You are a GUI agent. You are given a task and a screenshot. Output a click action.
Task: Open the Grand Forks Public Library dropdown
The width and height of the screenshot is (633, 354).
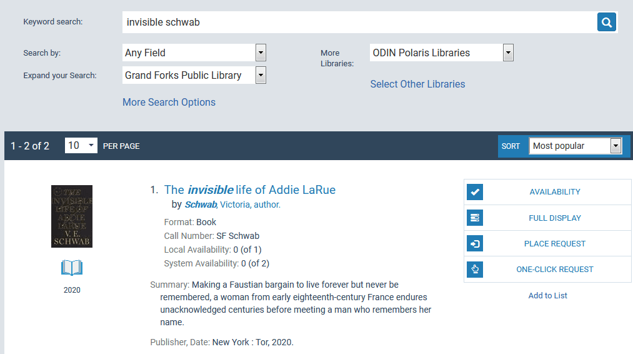[194, 75]
